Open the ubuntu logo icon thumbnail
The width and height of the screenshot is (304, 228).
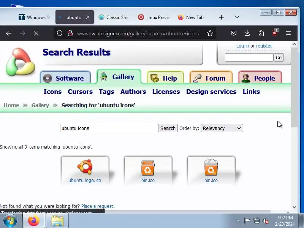point(85,167)
